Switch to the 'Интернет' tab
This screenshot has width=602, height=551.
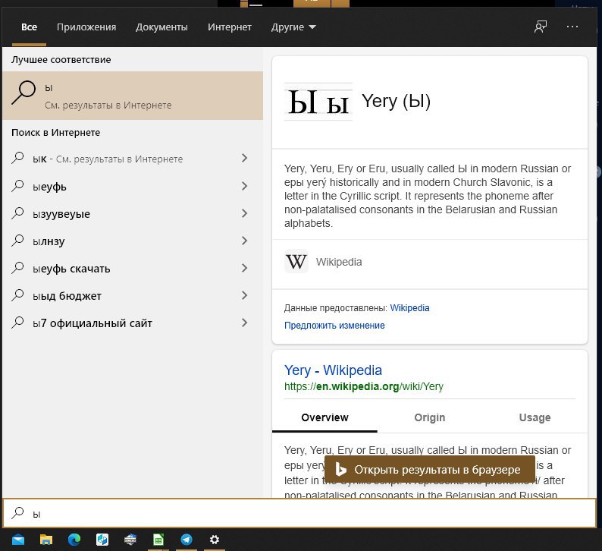click(x=230, y=27)
